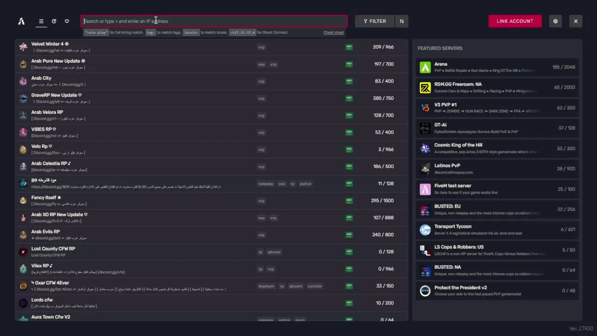Click the Velvet Winter 4 server icon
The image size is (597, 336).
pos(23,47)
